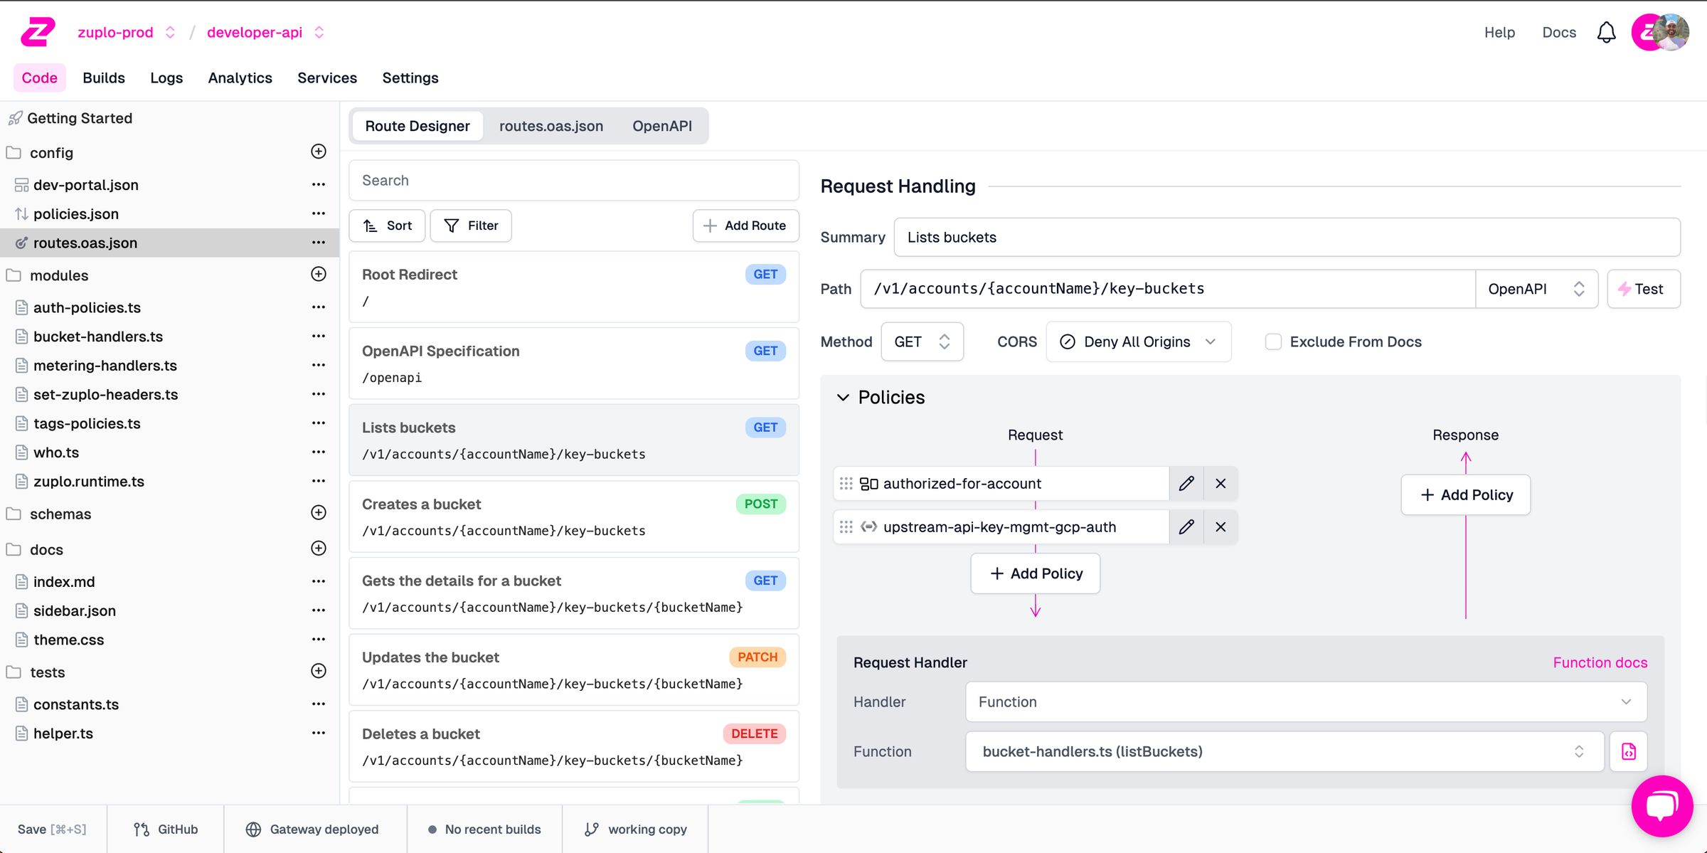
Task: Click the GitHub icon in the status bar
Action: coord(139,829)
